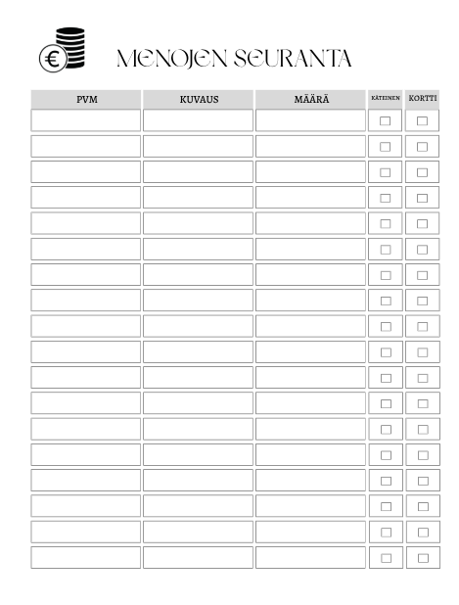Select the MÄÄRÄ column header
Viewport: 459px width, 605px height.
[310, 100]
